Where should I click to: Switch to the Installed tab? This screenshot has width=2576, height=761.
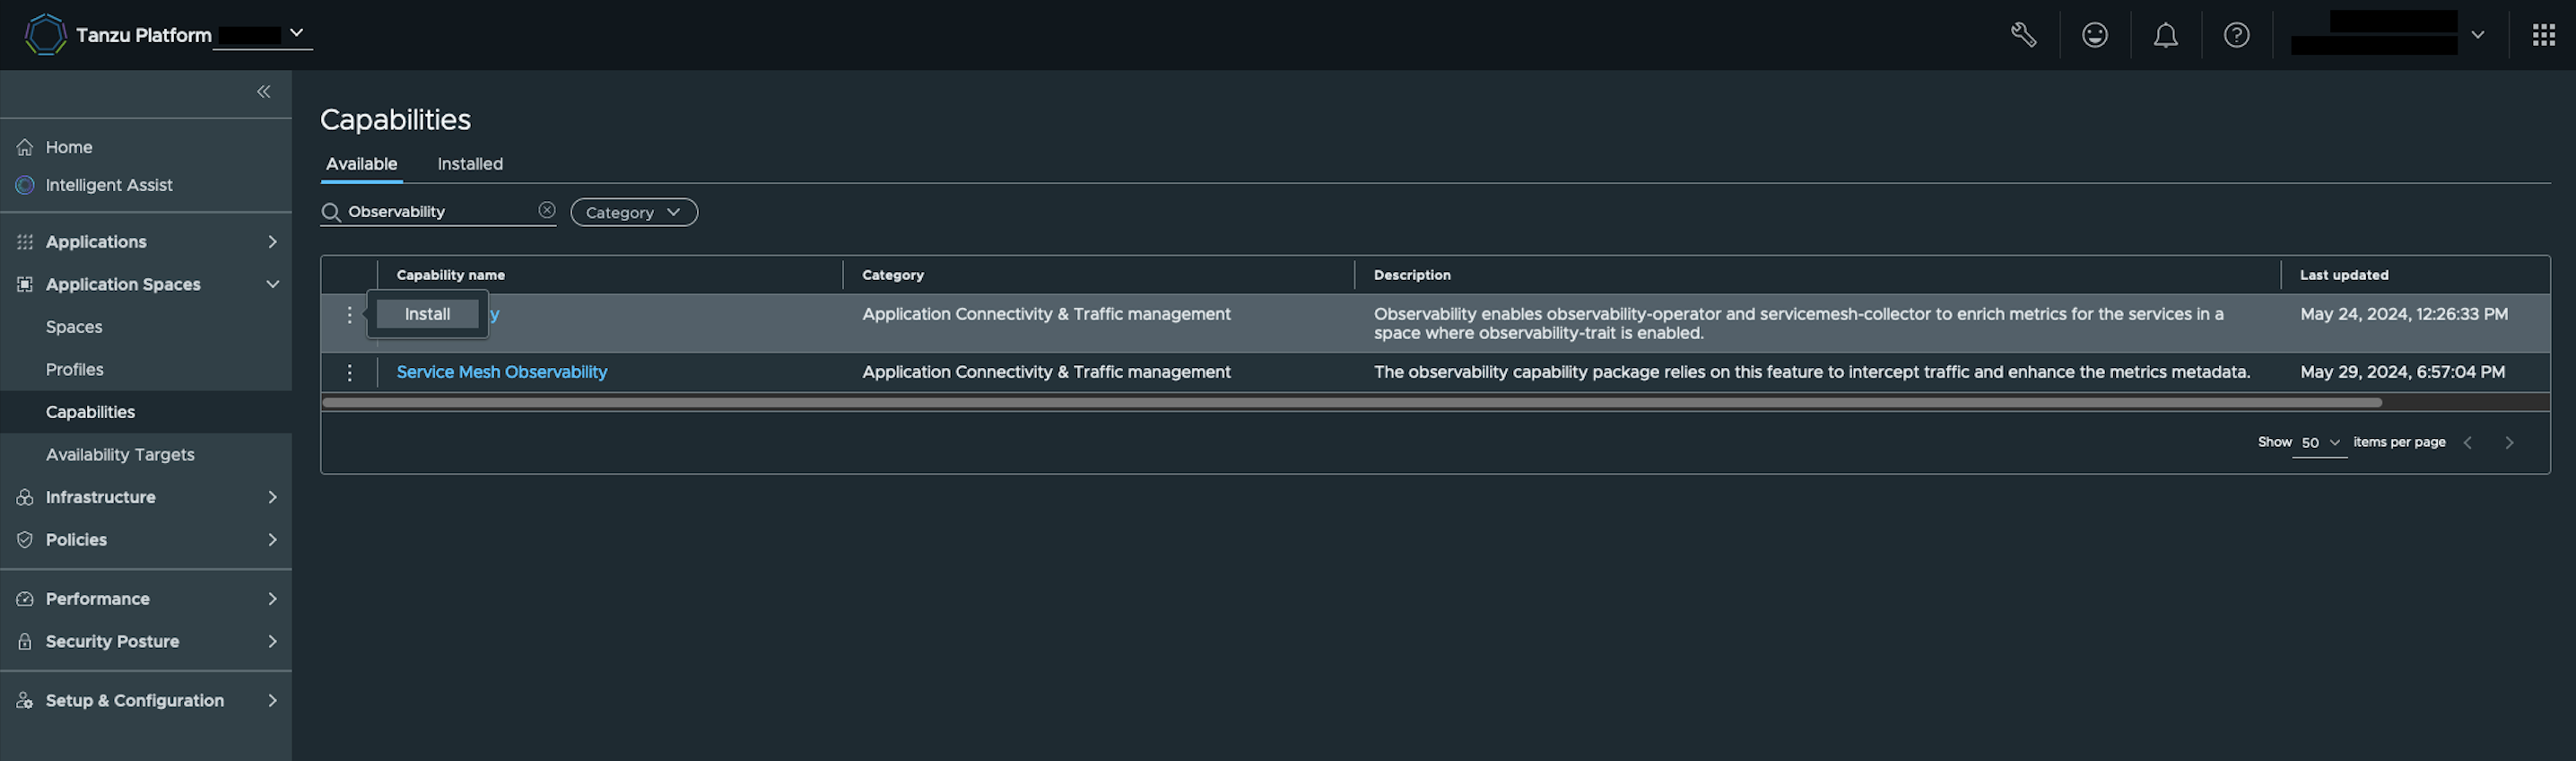[x=470, y=164]
